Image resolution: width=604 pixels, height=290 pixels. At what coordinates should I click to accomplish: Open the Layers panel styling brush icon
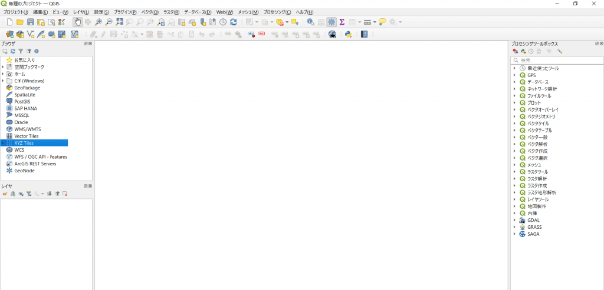5,194
